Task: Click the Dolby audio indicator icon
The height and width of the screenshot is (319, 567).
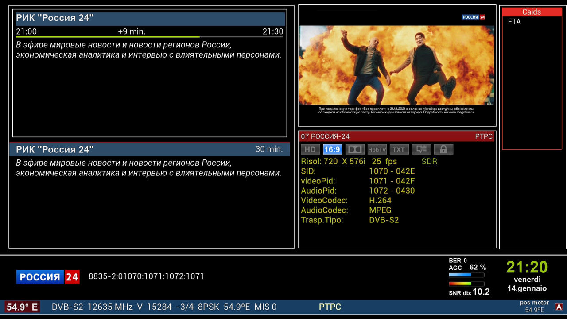Action: click(x=355, y=149)
